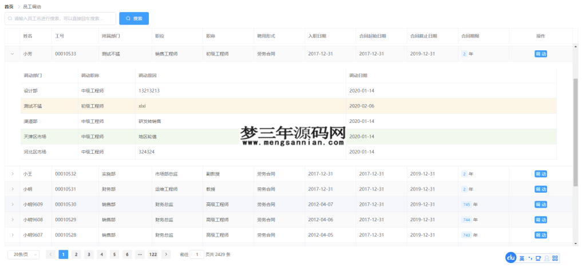Select the 渠道部 transfer record row

[x=288, y=121]
